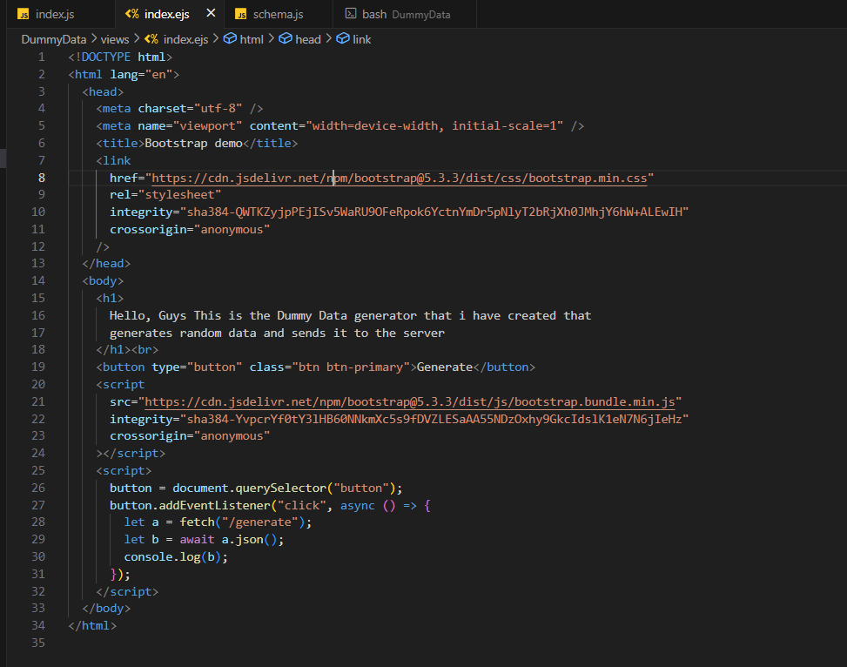Click the sha384-YvpcrYf0tY3 integrity value
The width and height of the screenshot is (847, 667).
coord(434,419)
